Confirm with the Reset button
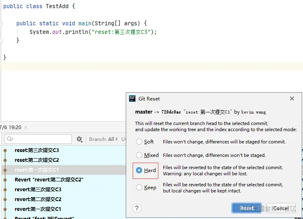 coord(247,208)
